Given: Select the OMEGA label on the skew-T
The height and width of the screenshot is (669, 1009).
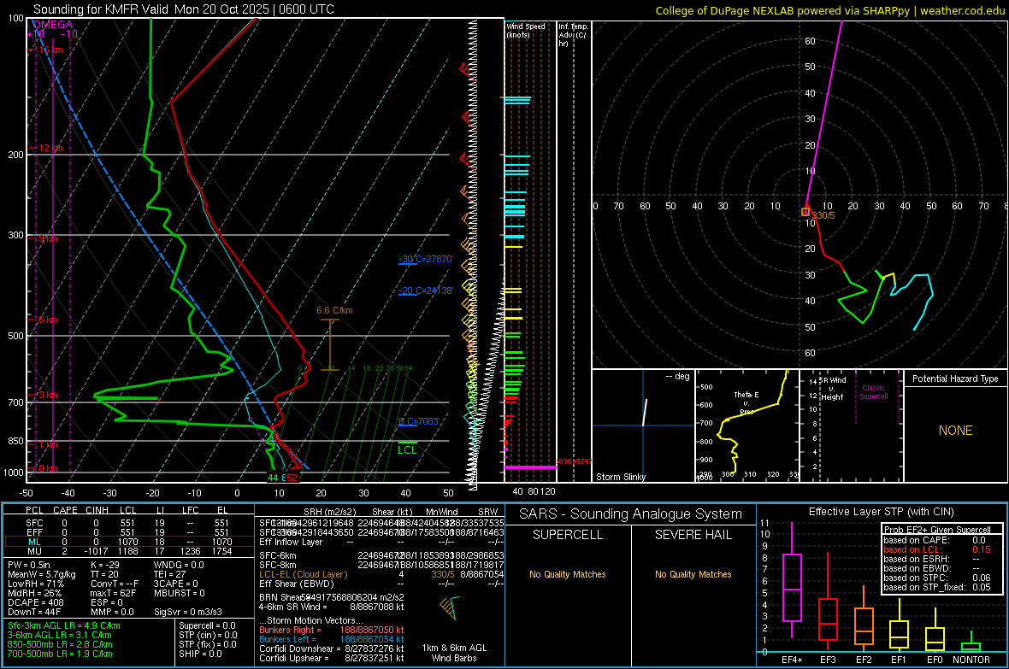Looking at the screenshot, I should [52, 25].
